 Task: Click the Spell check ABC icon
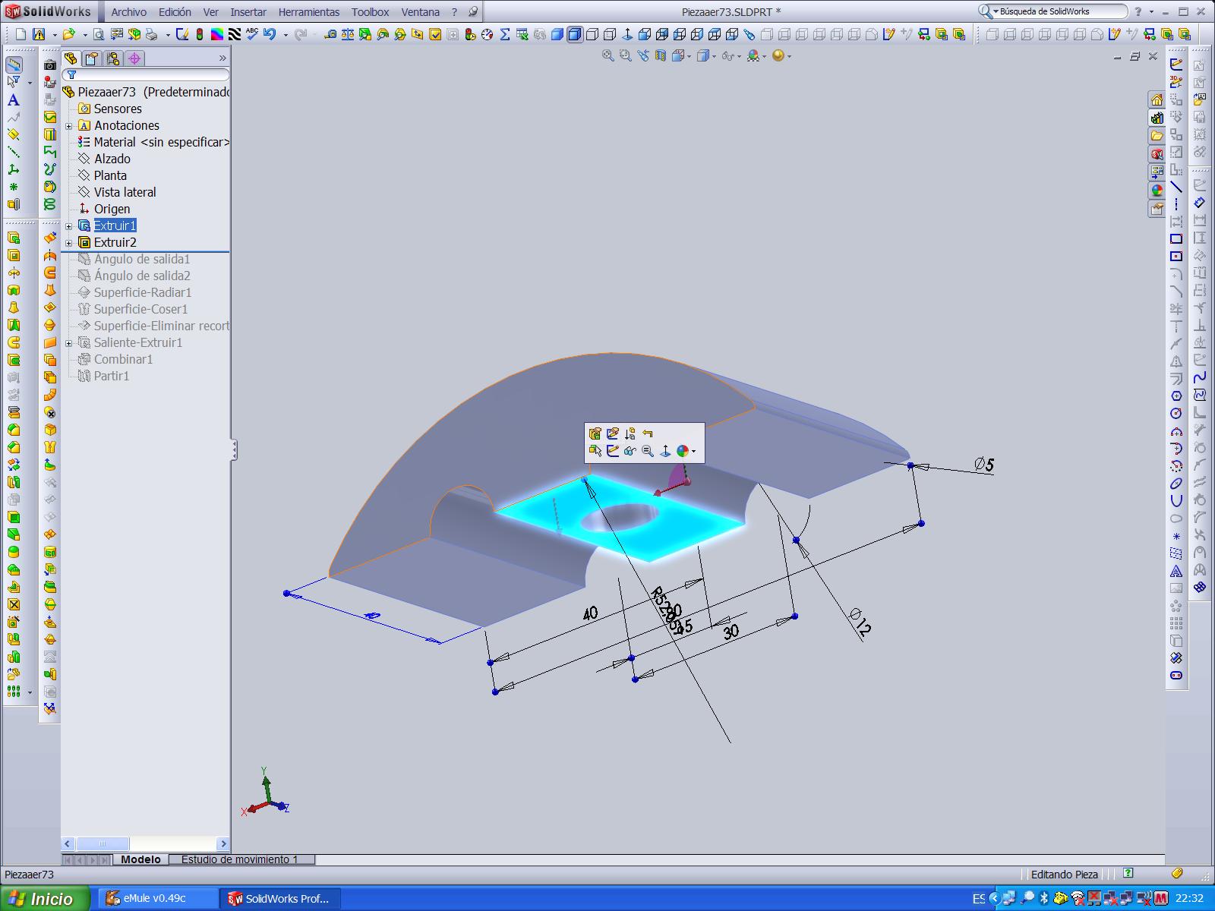coord(251,34)
